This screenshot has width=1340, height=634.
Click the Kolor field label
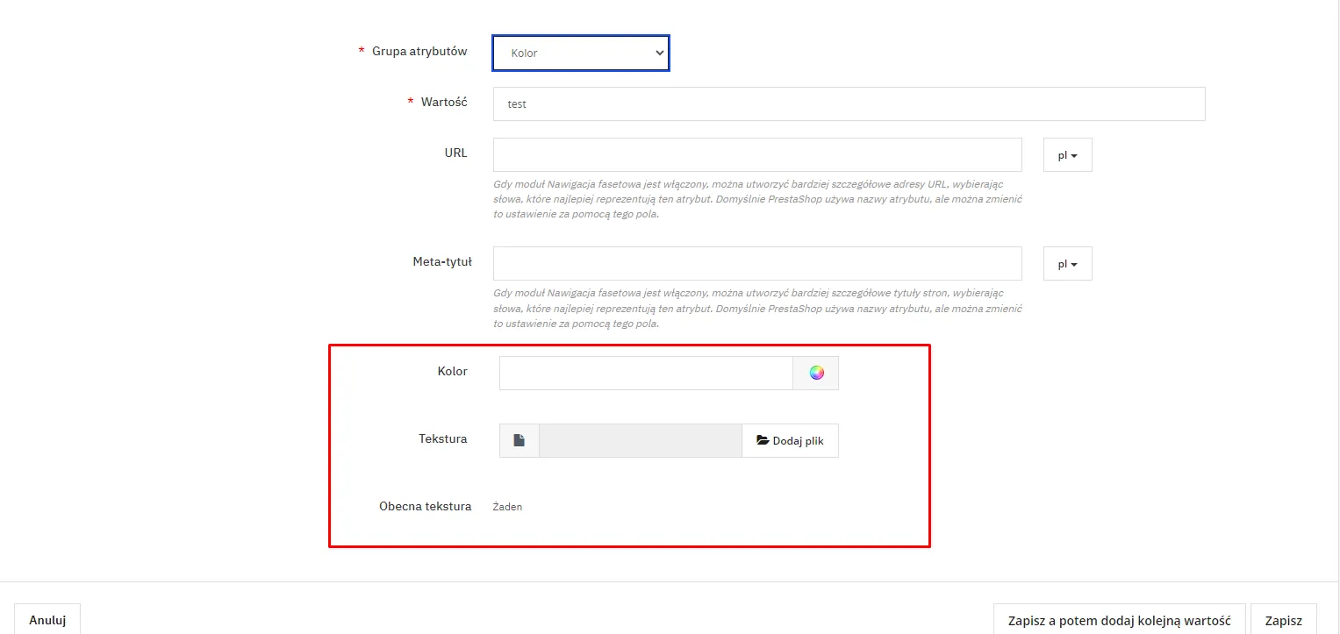point(452,371)
